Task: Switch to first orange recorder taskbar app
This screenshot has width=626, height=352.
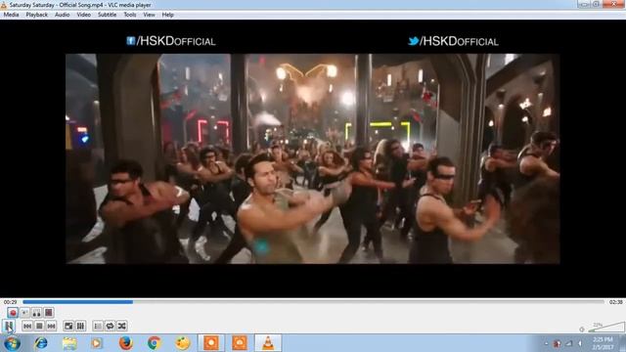Action: click(x=211, y=343)
